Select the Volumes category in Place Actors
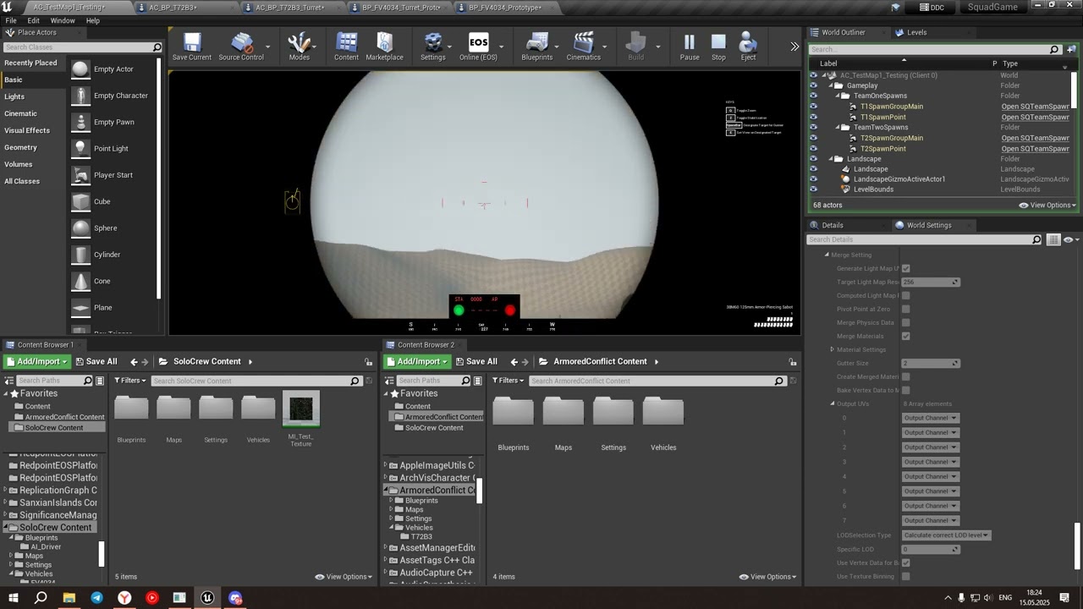 click(19, 164)
